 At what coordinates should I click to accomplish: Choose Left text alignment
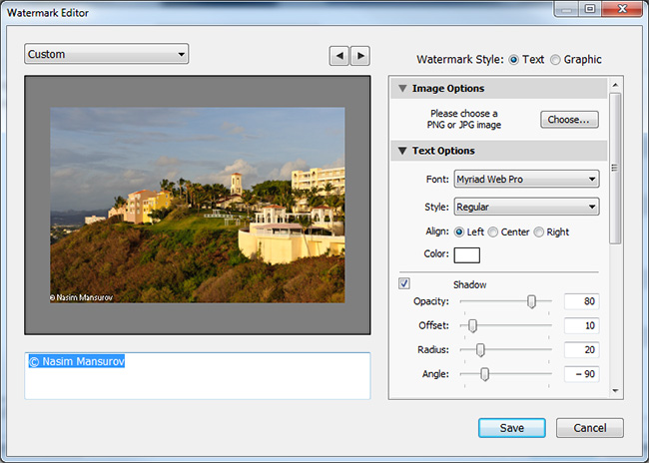tap(459, 231)
